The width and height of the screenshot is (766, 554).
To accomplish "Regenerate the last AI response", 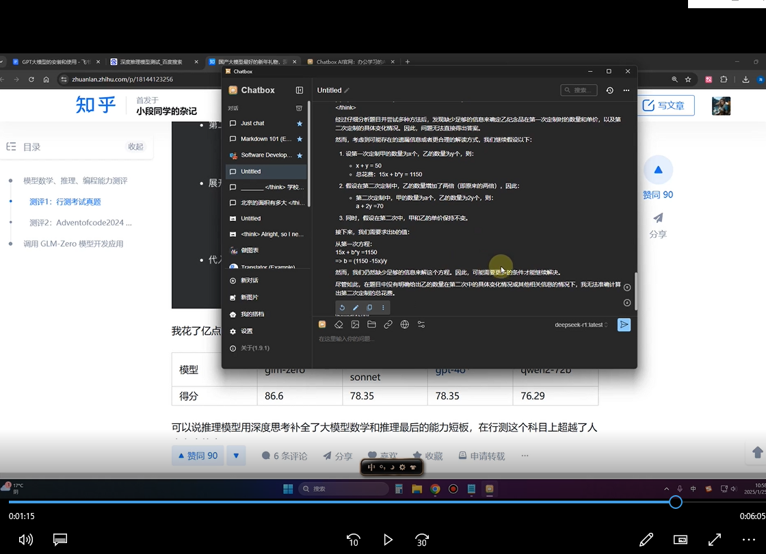I will coord(342,308).
